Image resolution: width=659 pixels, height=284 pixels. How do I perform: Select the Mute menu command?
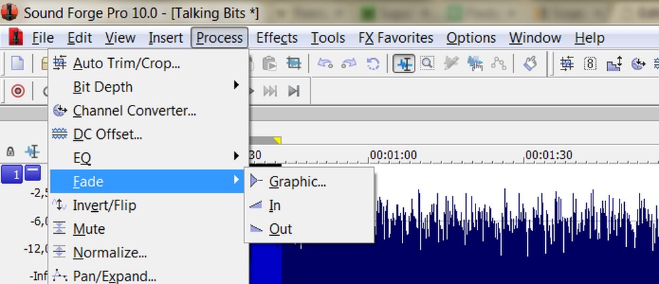tap(147, 229)
